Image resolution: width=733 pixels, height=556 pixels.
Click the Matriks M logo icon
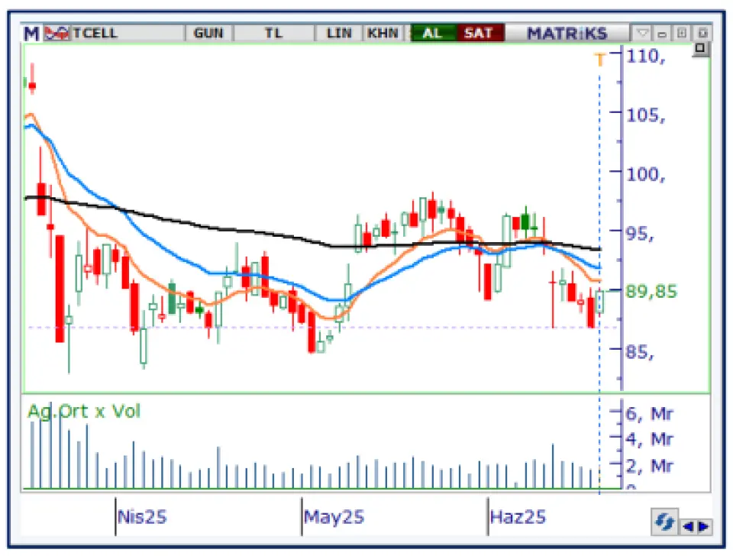click(32, 34)
